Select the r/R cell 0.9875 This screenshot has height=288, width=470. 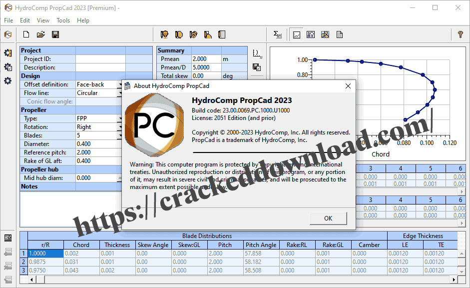tap(45, 262)
